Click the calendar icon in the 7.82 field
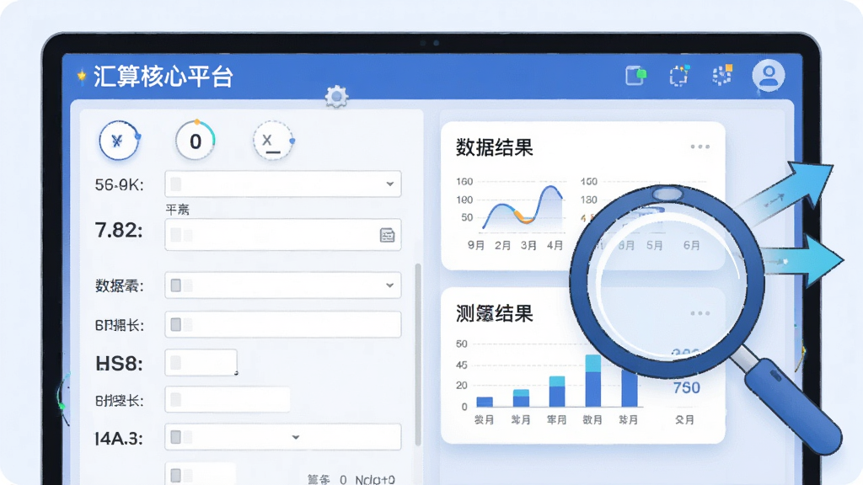863x485 pixels. [x=388, y=236]
